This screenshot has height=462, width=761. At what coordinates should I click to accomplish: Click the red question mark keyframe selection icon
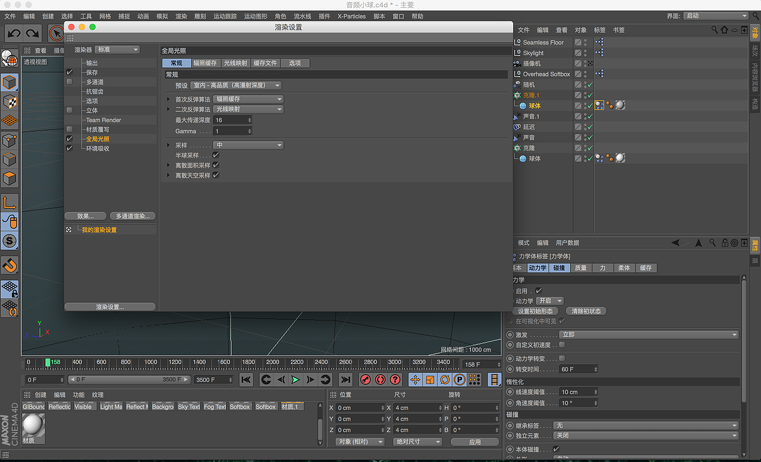tap(395, 379)
